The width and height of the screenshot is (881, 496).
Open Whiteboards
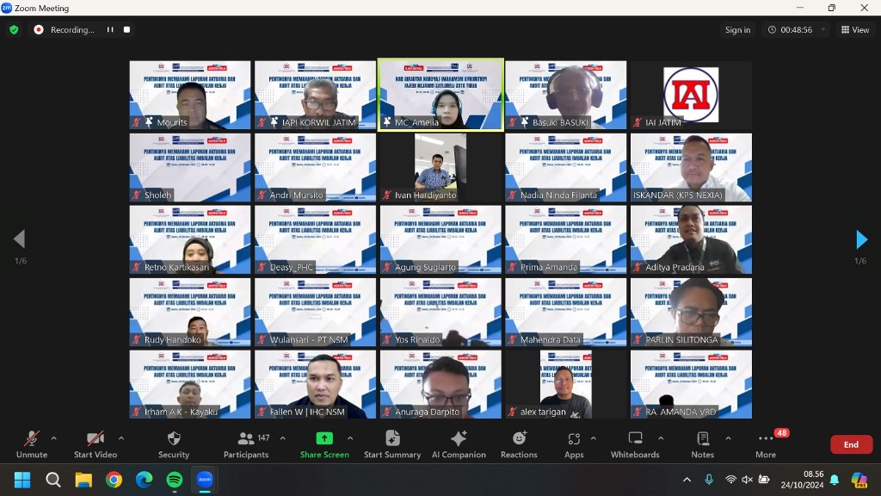pyautogui.click(x=635, y=443)
